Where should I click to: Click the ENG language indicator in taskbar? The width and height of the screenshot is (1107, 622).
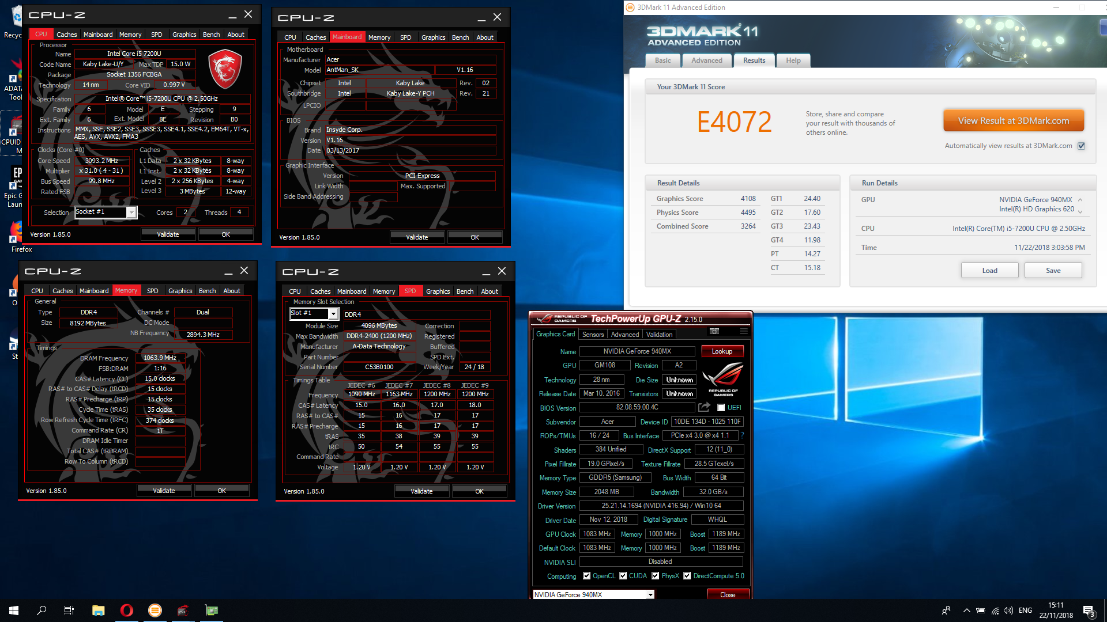pyautogui.click(x=1025, y=610)
